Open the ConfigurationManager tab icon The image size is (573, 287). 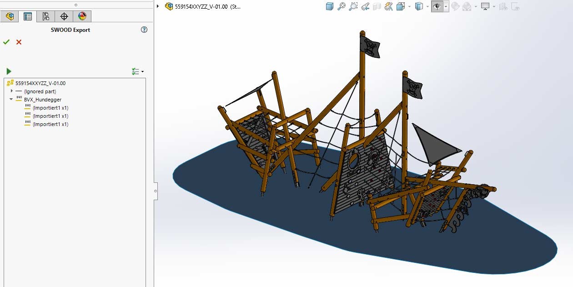pos(45,16)
